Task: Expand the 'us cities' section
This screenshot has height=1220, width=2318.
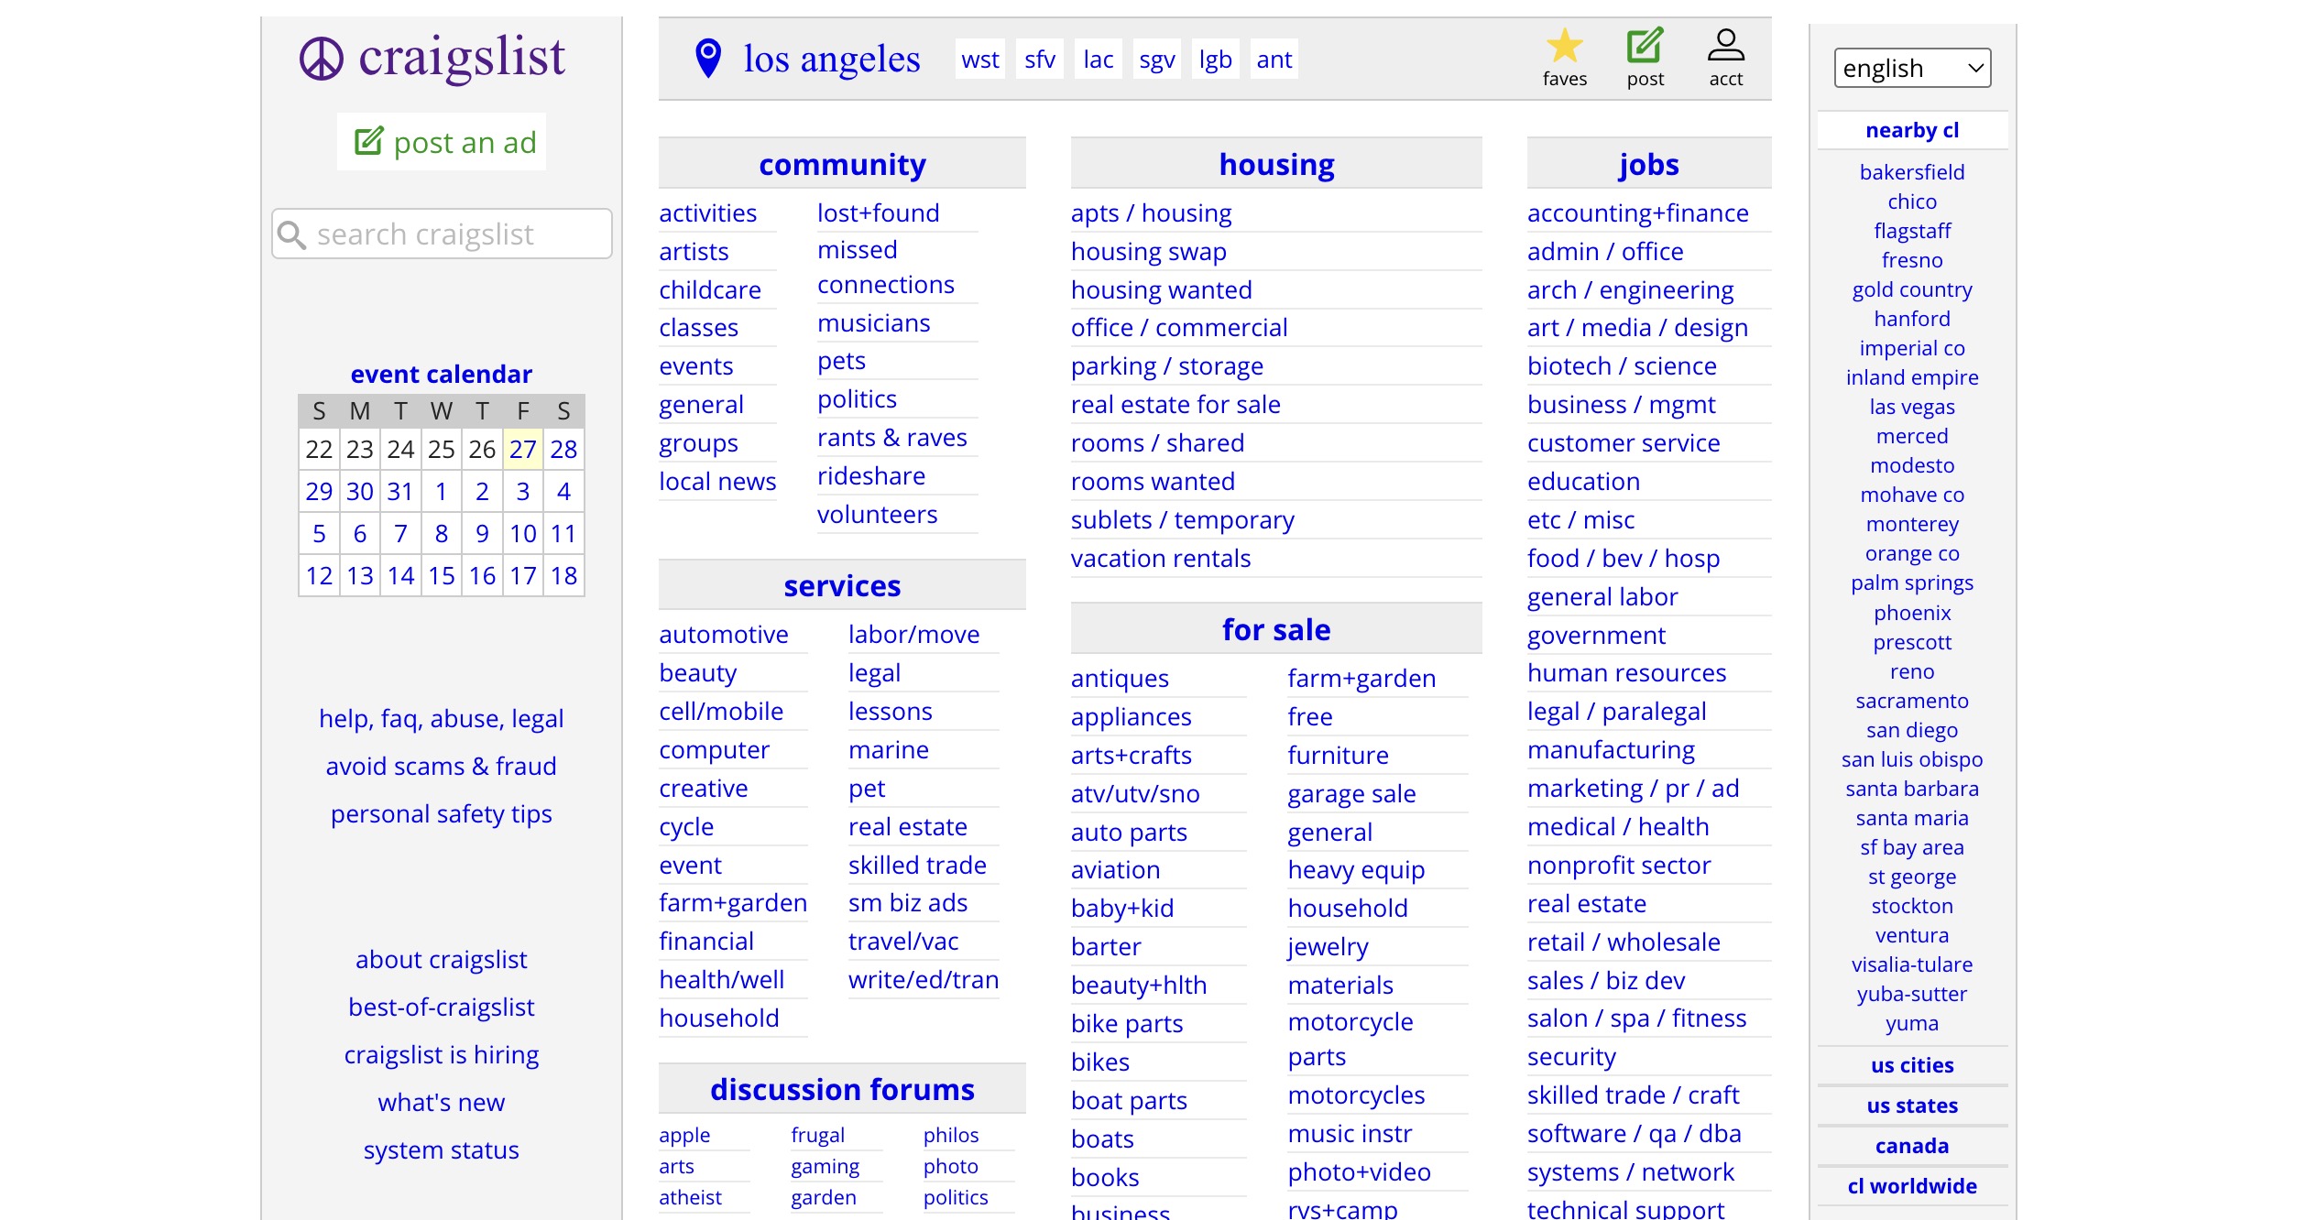Action: click(1911, 1065)
